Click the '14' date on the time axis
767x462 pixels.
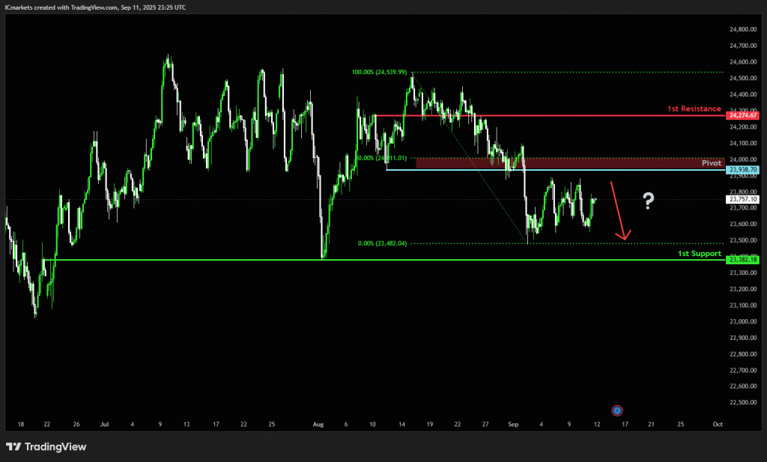[x=401, y=425]
